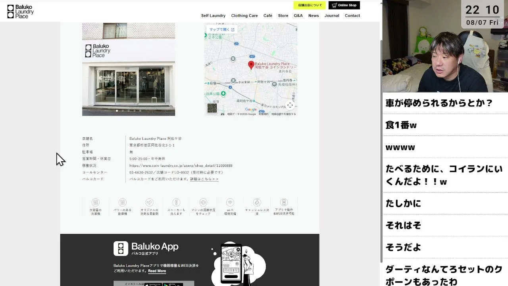Click the map camera controls button
The width and height of the screenshot is (508, 286).
point(290,105)
